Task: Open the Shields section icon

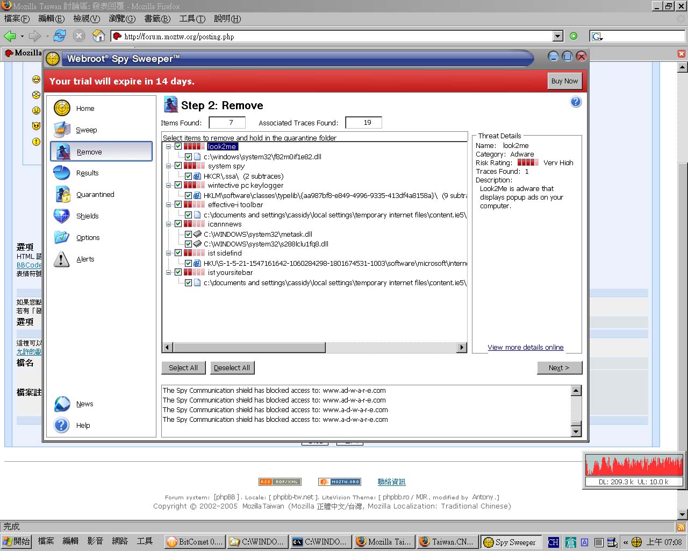Action: point(62,216)
